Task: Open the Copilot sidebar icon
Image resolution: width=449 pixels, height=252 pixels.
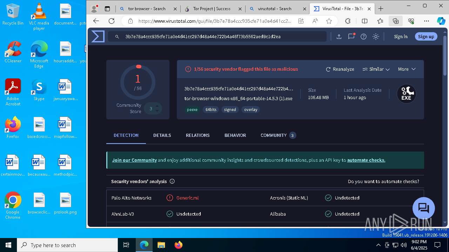Action: pyautogui.click(x=441, y=21)
